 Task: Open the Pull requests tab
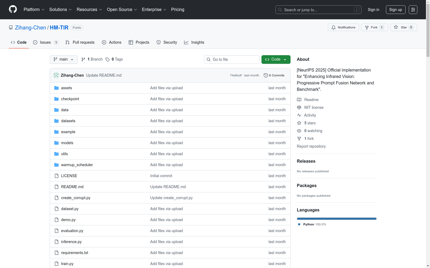[80, 42]
